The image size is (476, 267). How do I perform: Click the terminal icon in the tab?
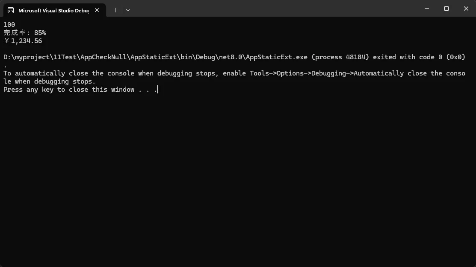pyautogui.click(x=11, y=10)
